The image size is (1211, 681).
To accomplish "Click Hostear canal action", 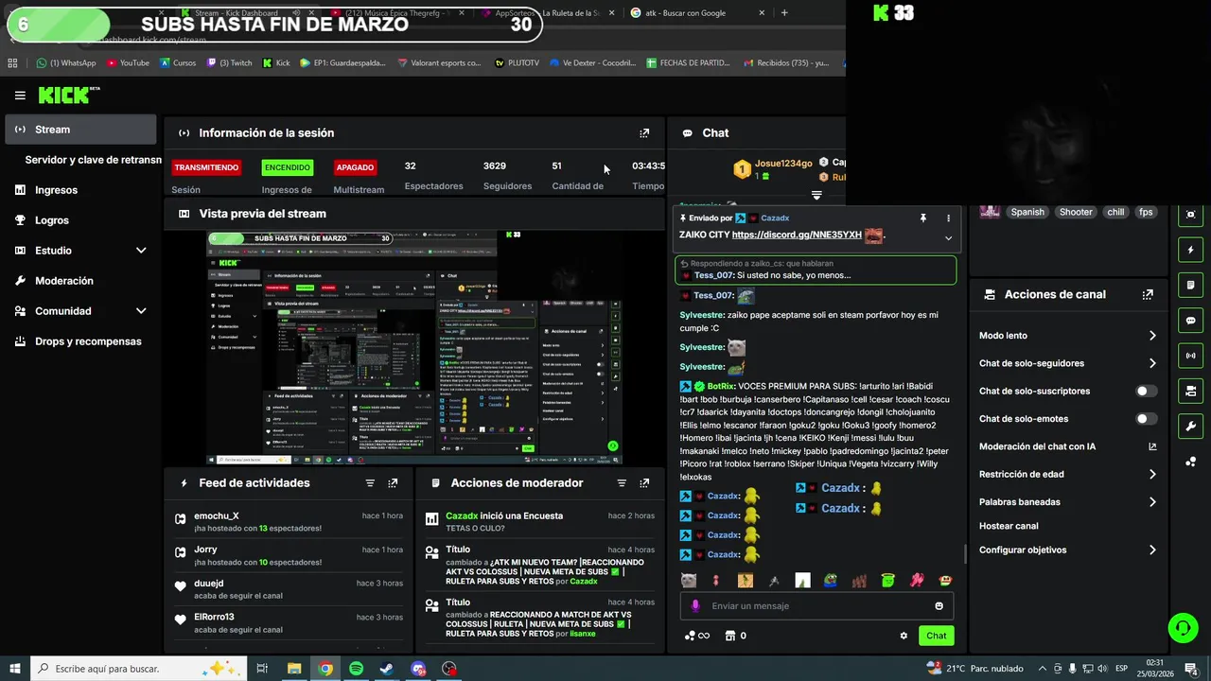I will coord(1009,526).
